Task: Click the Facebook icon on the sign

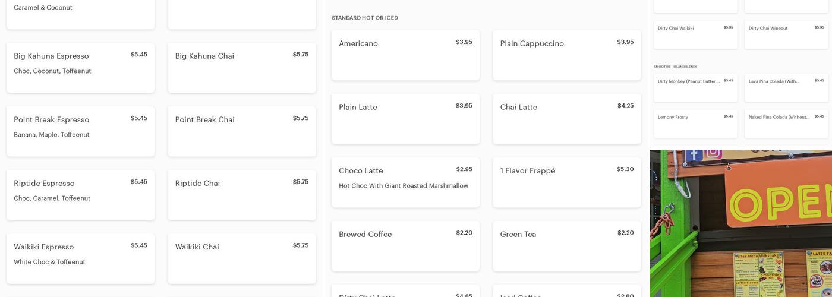Action: click(x=693, y=154)
